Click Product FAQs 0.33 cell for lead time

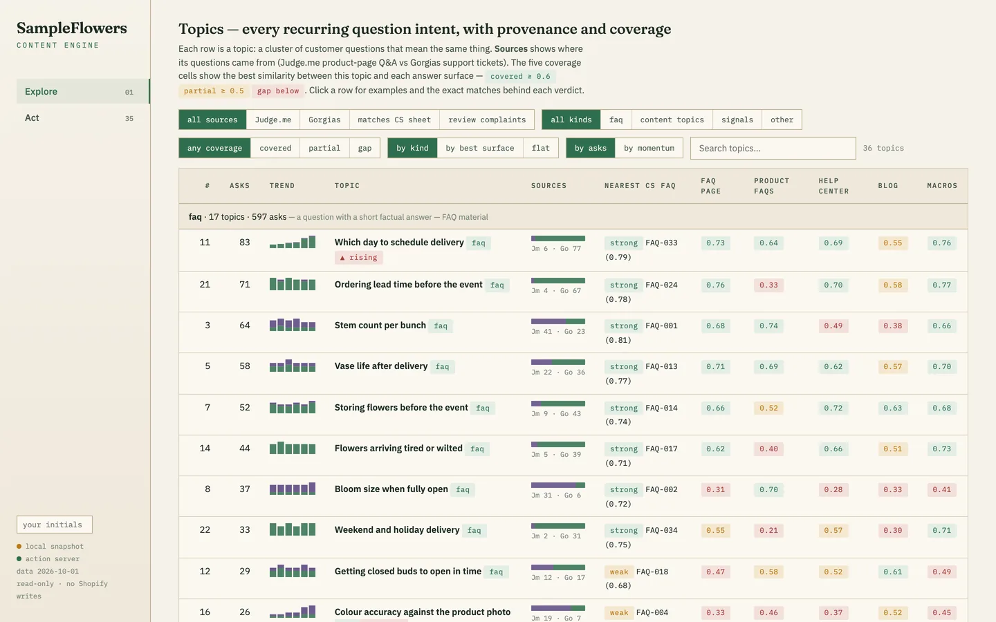(768, 285)
